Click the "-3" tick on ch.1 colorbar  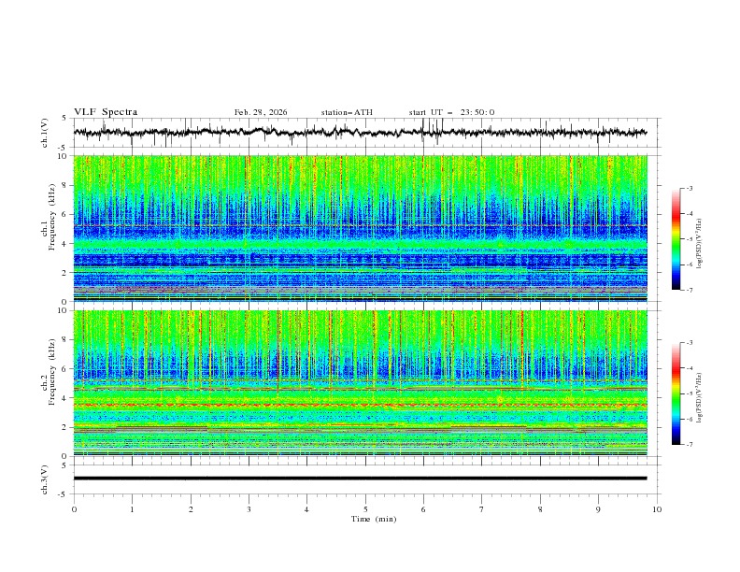click(690, 188)
